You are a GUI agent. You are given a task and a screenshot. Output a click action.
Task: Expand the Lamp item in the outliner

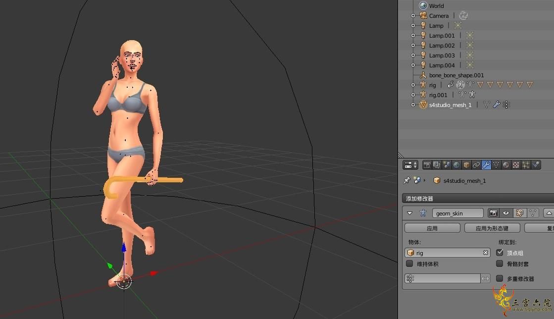pyautogui.click(x=413, y=25)
